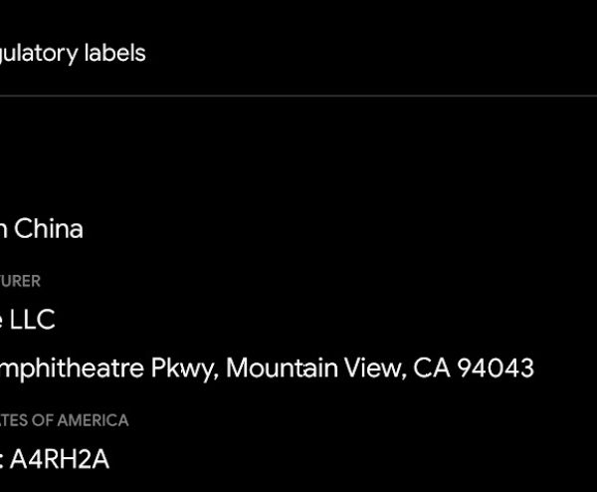Click the manufacturer section label

[20, 281]
